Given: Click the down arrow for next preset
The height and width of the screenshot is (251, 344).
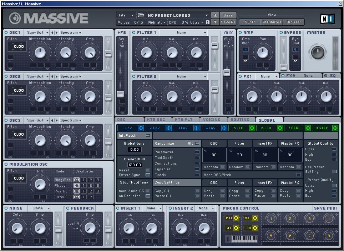Looking at the screenshot, I should tap(215, 22).
